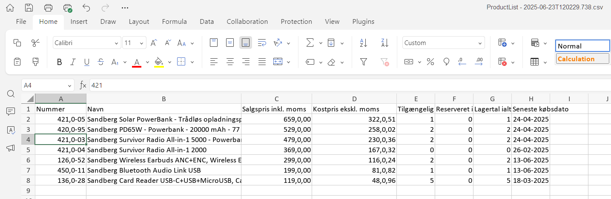Apply the Normal cell style
The width and height of the screenshot is (611, 199).
tap(582, 46)
